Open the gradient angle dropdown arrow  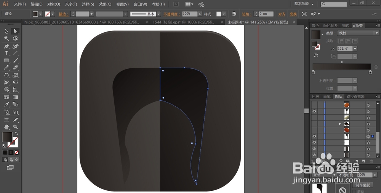[x=355, y=49]
